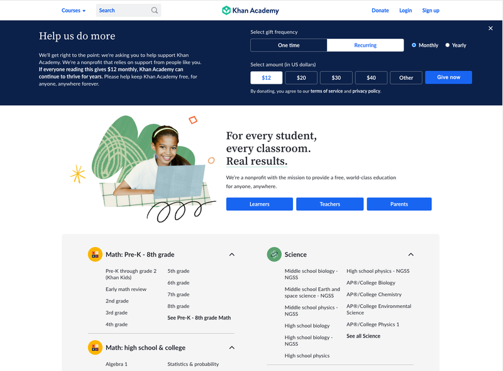503x371 pixels.
Task: Open Algebra 1 course
Action: click(x=116, y=364)
